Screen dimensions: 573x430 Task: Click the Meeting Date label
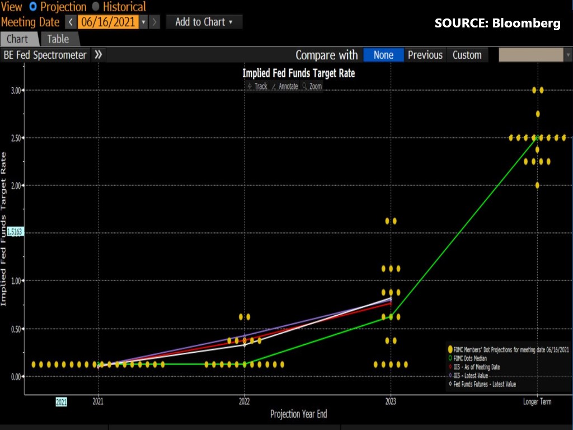tap(30, 22)
